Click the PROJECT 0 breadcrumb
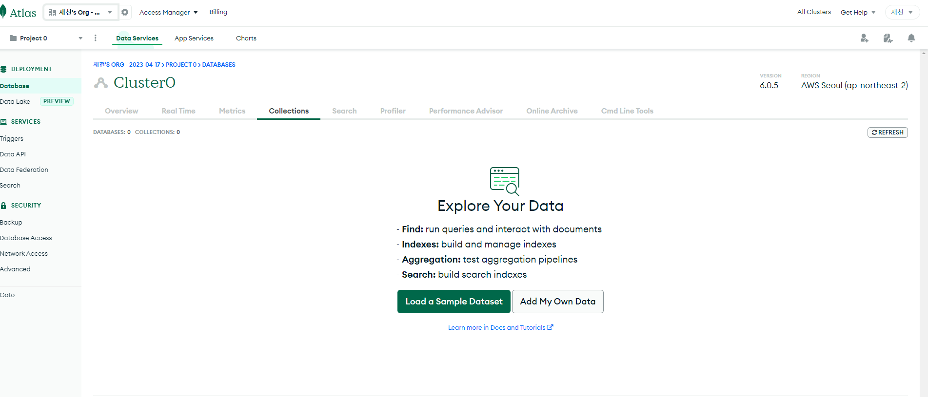This screenshot has height=397, width=928. [x=181, y=65]
